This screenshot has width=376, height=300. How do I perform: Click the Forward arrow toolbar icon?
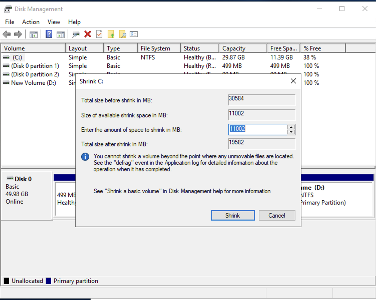pos(18,34)
